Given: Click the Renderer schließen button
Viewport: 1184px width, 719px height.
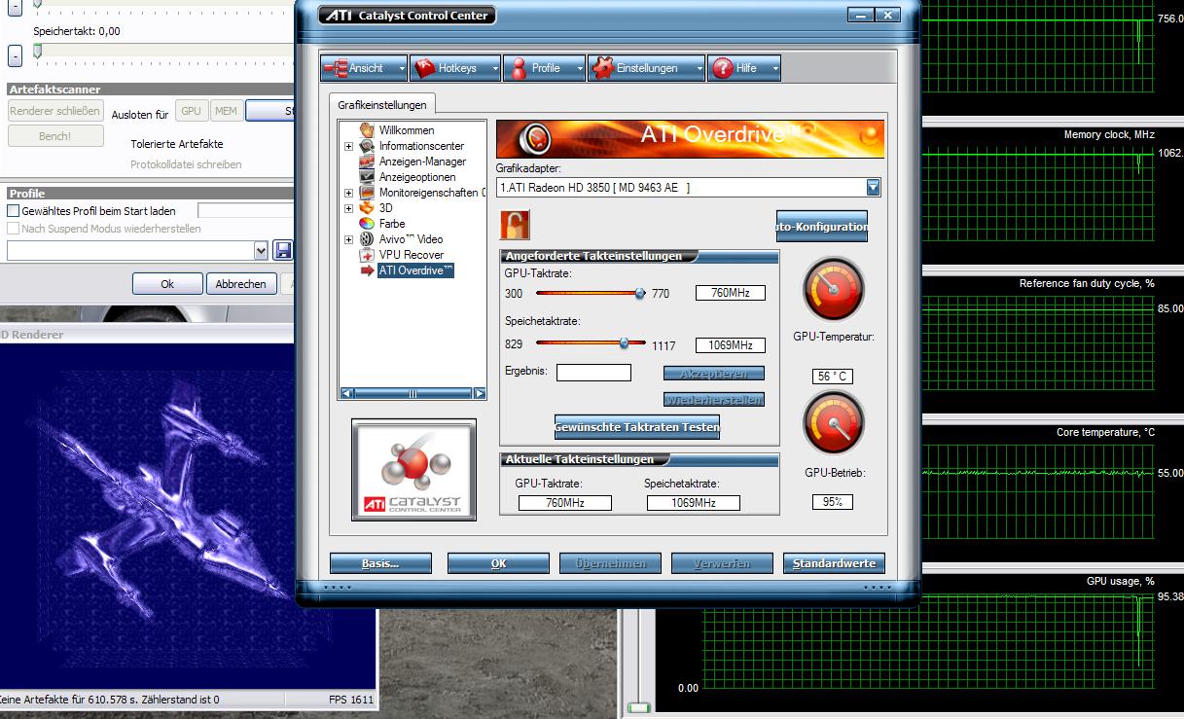Looking at the screenshot, I should (55, 111).
